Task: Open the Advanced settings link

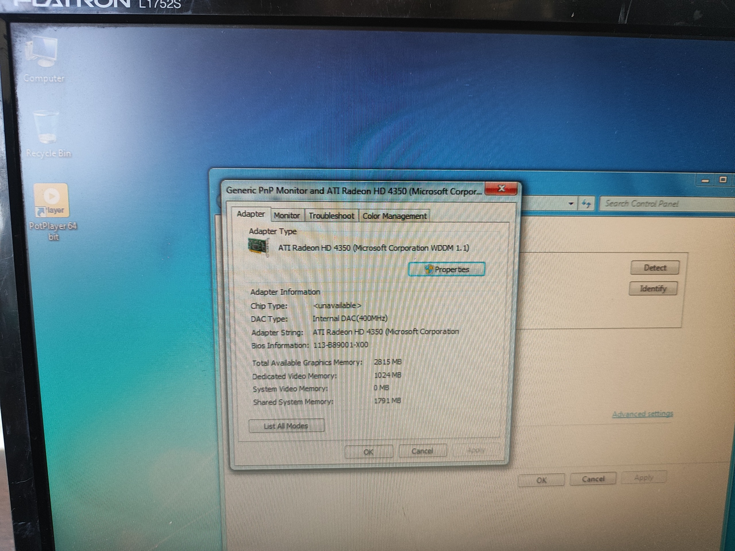Action: click(642, 414)
